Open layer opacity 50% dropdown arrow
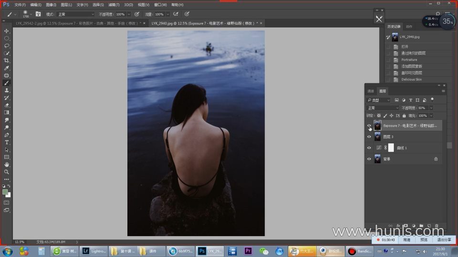 (x=431, y=108)
